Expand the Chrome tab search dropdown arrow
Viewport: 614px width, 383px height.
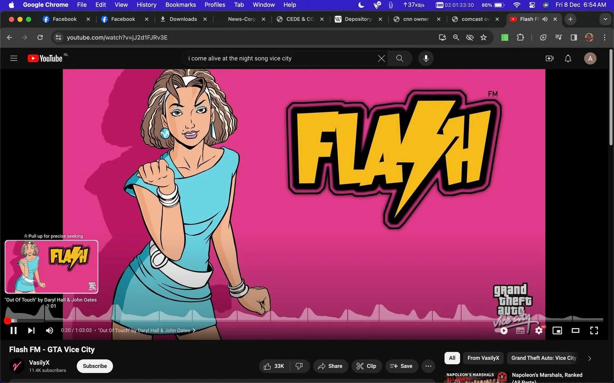tap(605, 19)
